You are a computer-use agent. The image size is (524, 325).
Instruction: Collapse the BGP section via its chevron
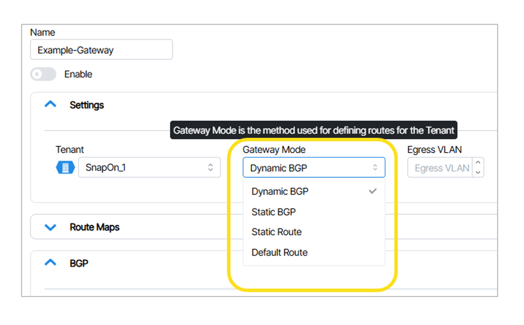(x=51, y=263)
